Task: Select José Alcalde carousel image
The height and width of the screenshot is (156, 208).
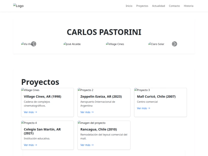Action: [72, 44]
